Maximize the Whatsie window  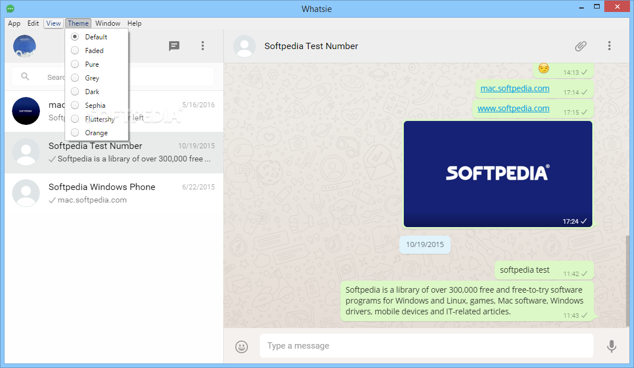click(x=597, y=6)
